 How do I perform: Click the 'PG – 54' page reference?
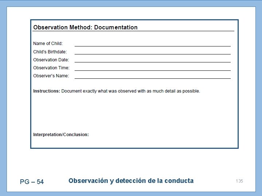tap(32, 182)
